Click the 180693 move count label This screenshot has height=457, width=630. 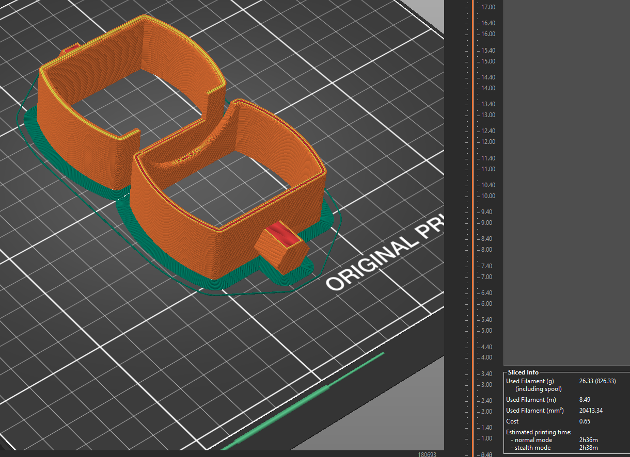[427, 454]
